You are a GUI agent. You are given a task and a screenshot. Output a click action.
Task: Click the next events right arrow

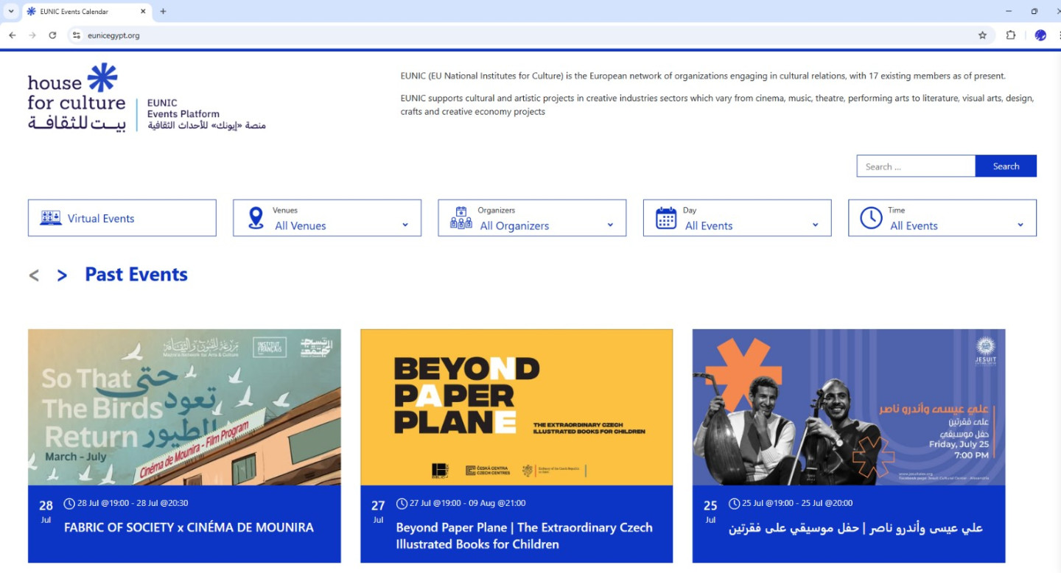pyautogui.click(x=62, y=275)
